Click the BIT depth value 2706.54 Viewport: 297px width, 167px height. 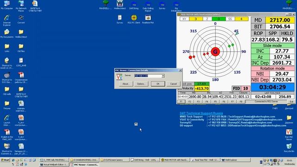tap(280, 26)
